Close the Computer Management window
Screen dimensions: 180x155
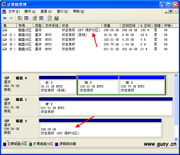coord(175,4)
